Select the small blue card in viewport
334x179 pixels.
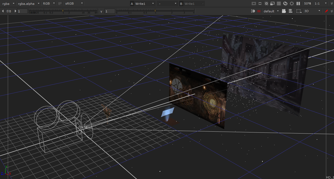tap(168, 112)
